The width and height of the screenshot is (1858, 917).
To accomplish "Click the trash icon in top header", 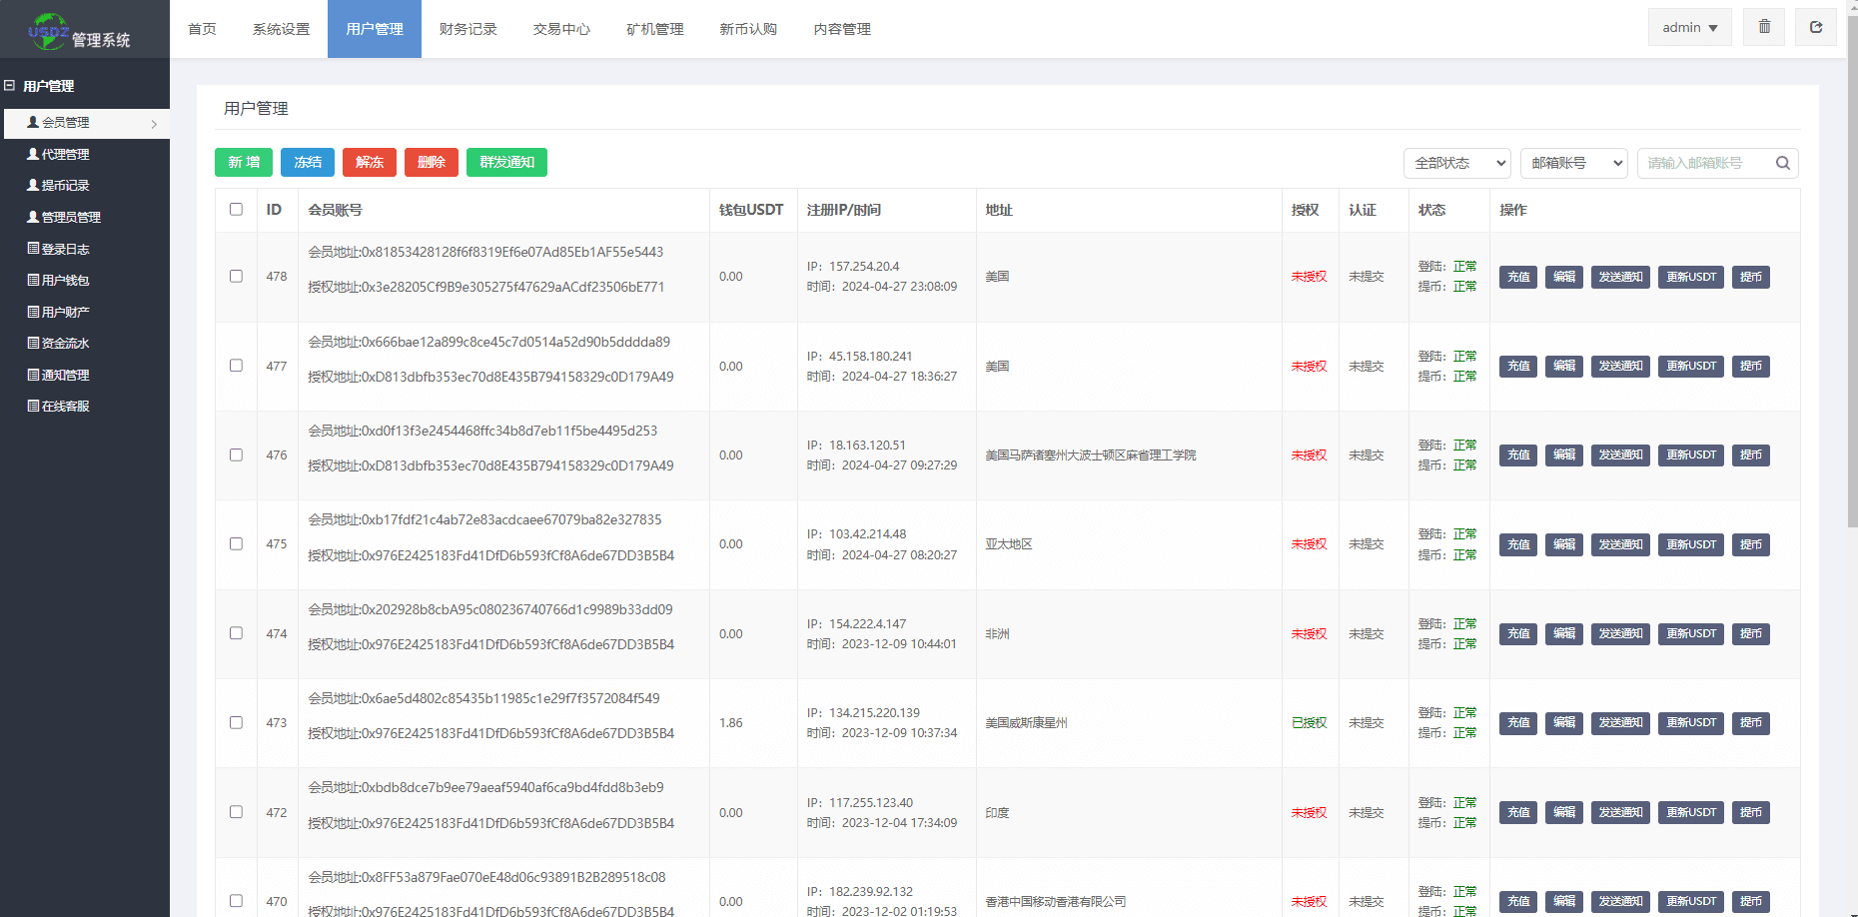I will [x=1764, y=28].
